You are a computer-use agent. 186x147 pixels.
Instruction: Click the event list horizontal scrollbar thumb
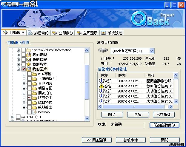134,107
